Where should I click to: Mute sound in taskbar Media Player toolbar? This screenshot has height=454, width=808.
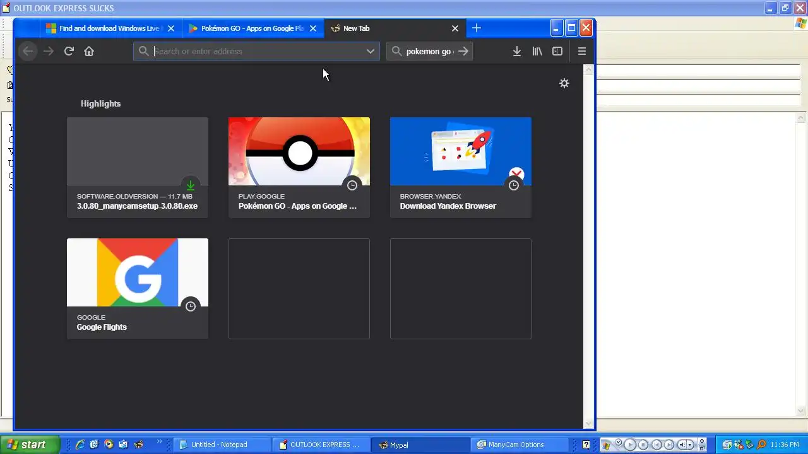coord(682,445)
